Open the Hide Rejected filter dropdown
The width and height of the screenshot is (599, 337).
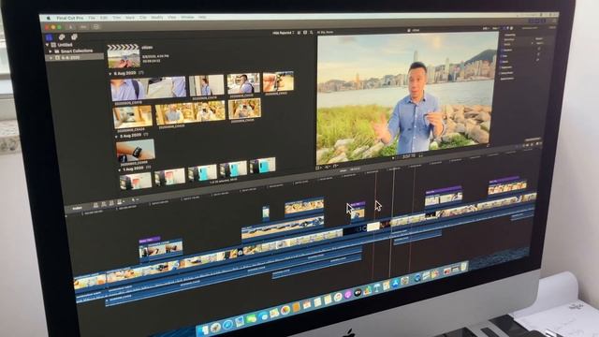tap(283, 34)
